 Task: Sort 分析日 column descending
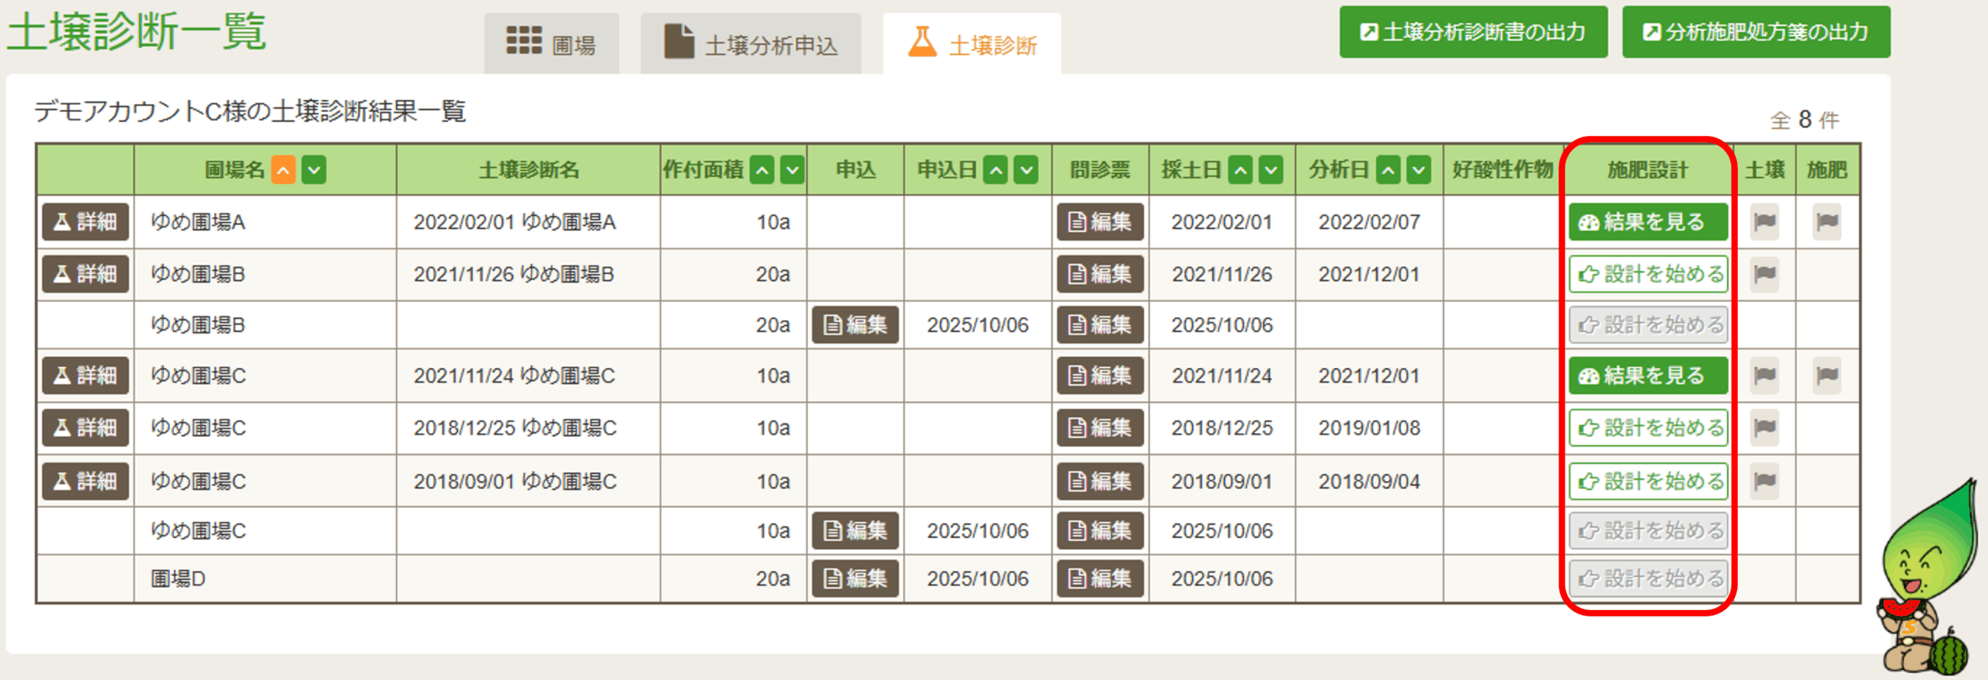pos(1418,169)
